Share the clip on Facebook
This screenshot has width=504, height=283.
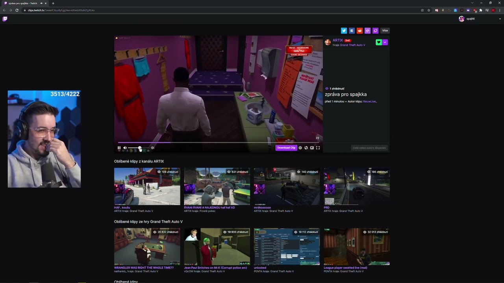(352, 31)
